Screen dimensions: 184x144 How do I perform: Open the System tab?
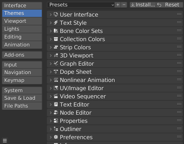[x=22, y=90]
